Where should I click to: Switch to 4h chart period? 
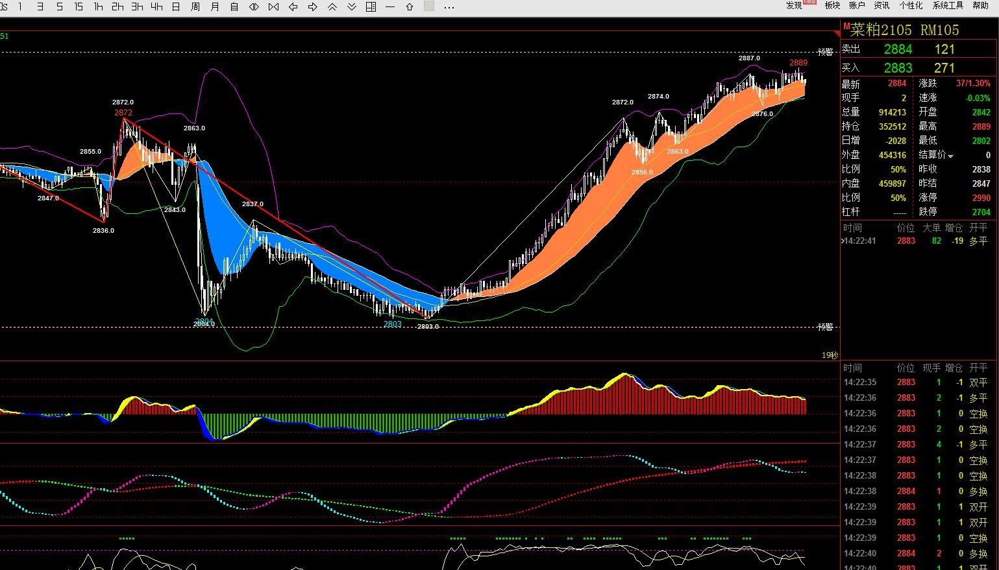(x=156, y=6)
